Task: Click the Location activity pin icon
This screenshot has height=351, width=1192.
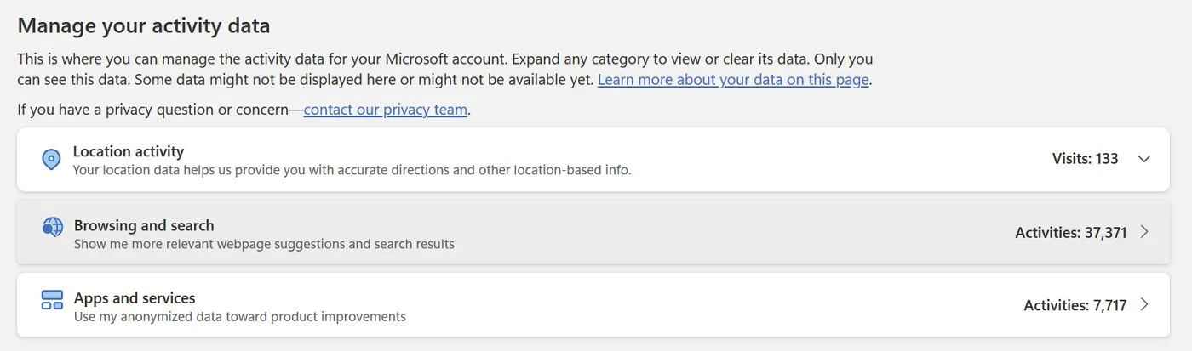Action: pyautogui.click(x=52, y=159)
